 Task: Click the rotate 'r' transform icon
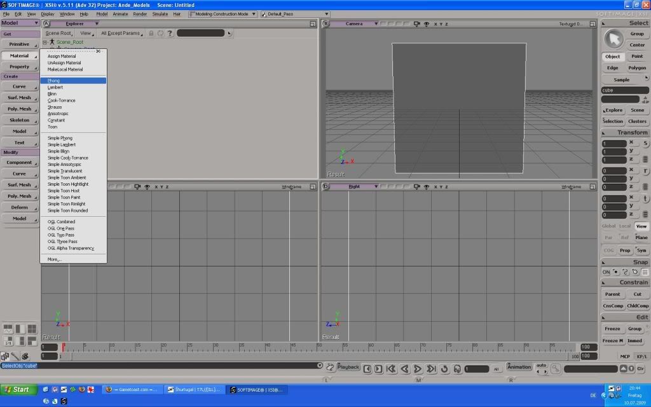[x=646, y=171]
